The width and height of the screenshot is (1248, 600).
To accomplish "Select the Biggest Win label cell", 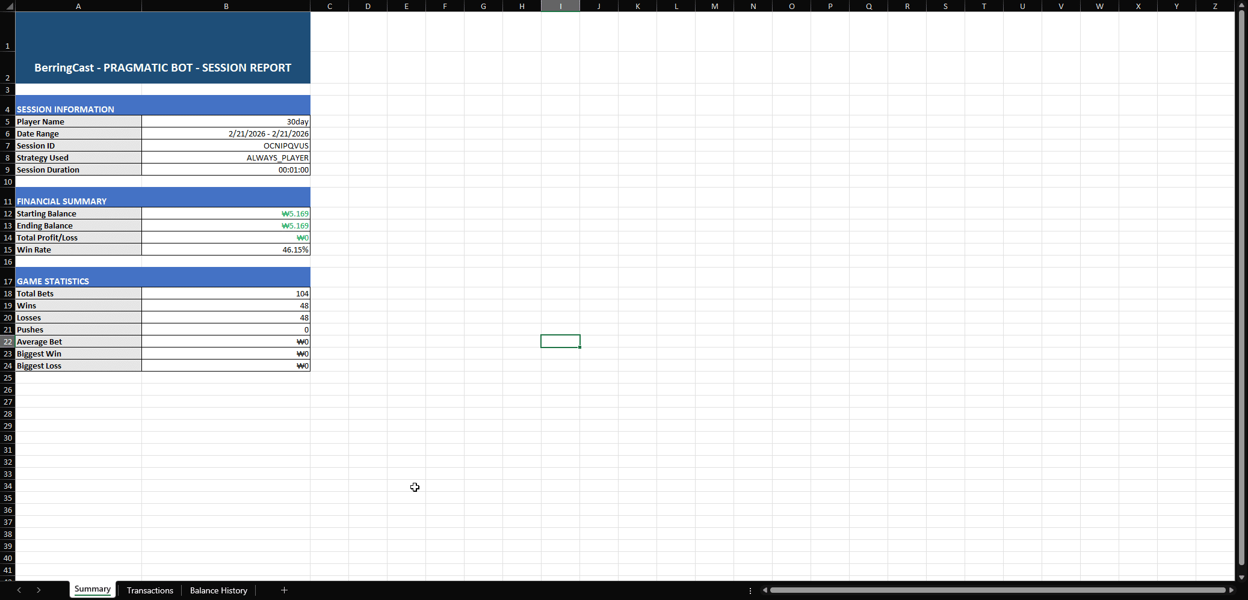I will pos(79,354).
